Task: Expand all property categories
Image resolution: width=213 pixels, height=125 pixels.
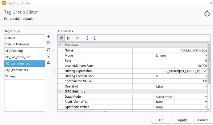Action: point(86,38)
